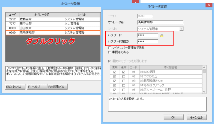
Task: Check 通常 checkbox for 03 branch row
Action: tap(124, 81)
